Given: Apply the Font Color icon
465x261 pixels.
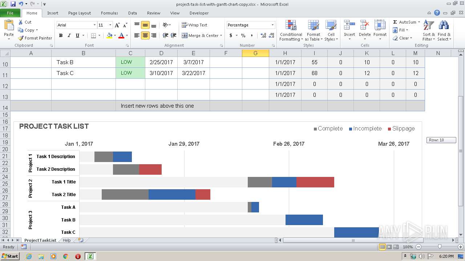Looking at the screenshot, I should [x=121, y=36].
